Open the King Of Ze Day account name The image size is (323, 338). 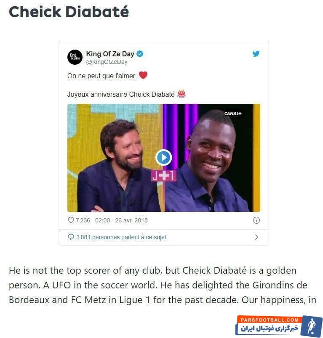110,54
